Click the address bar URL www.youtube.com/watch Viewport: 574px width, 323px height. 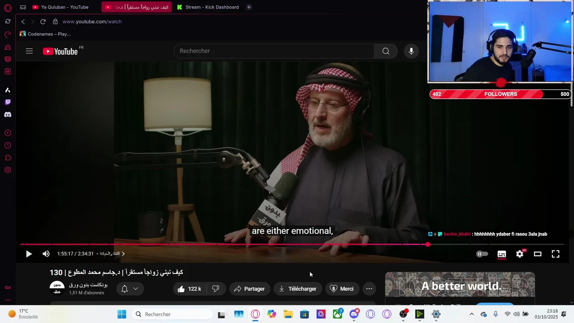pyautogui.click(x=92, y=22)
